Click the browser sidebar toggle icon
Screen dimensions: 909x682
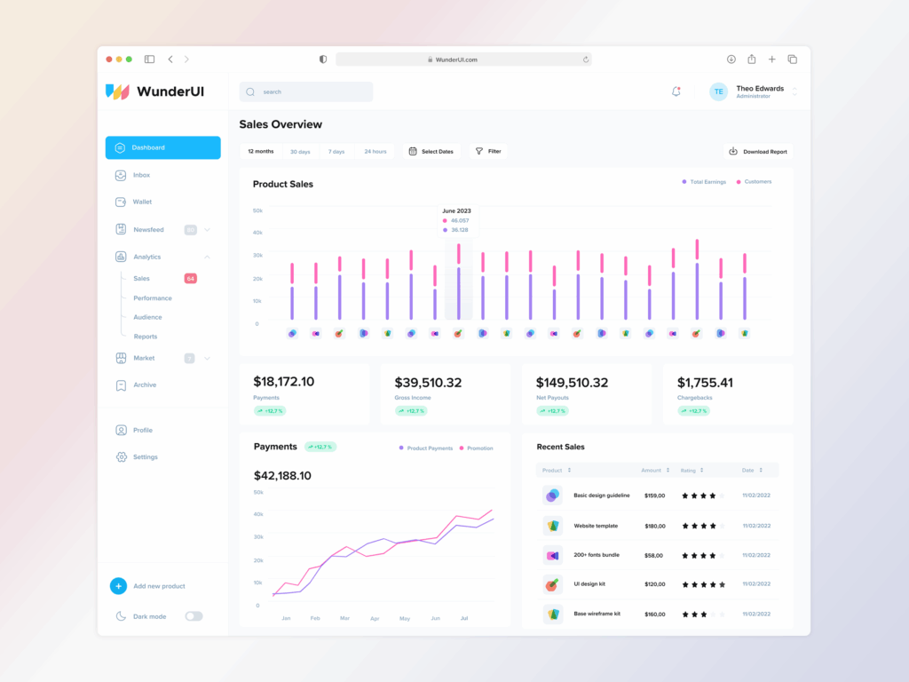149,59
